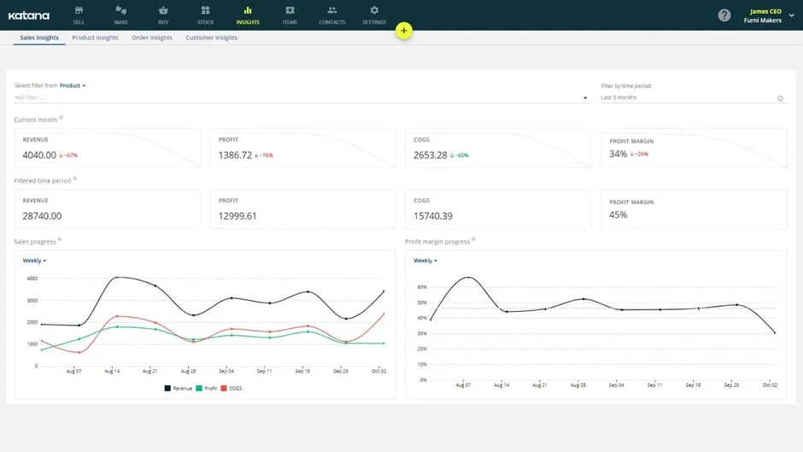
Task: Open the Make section icon
Action: coord(120,11)
